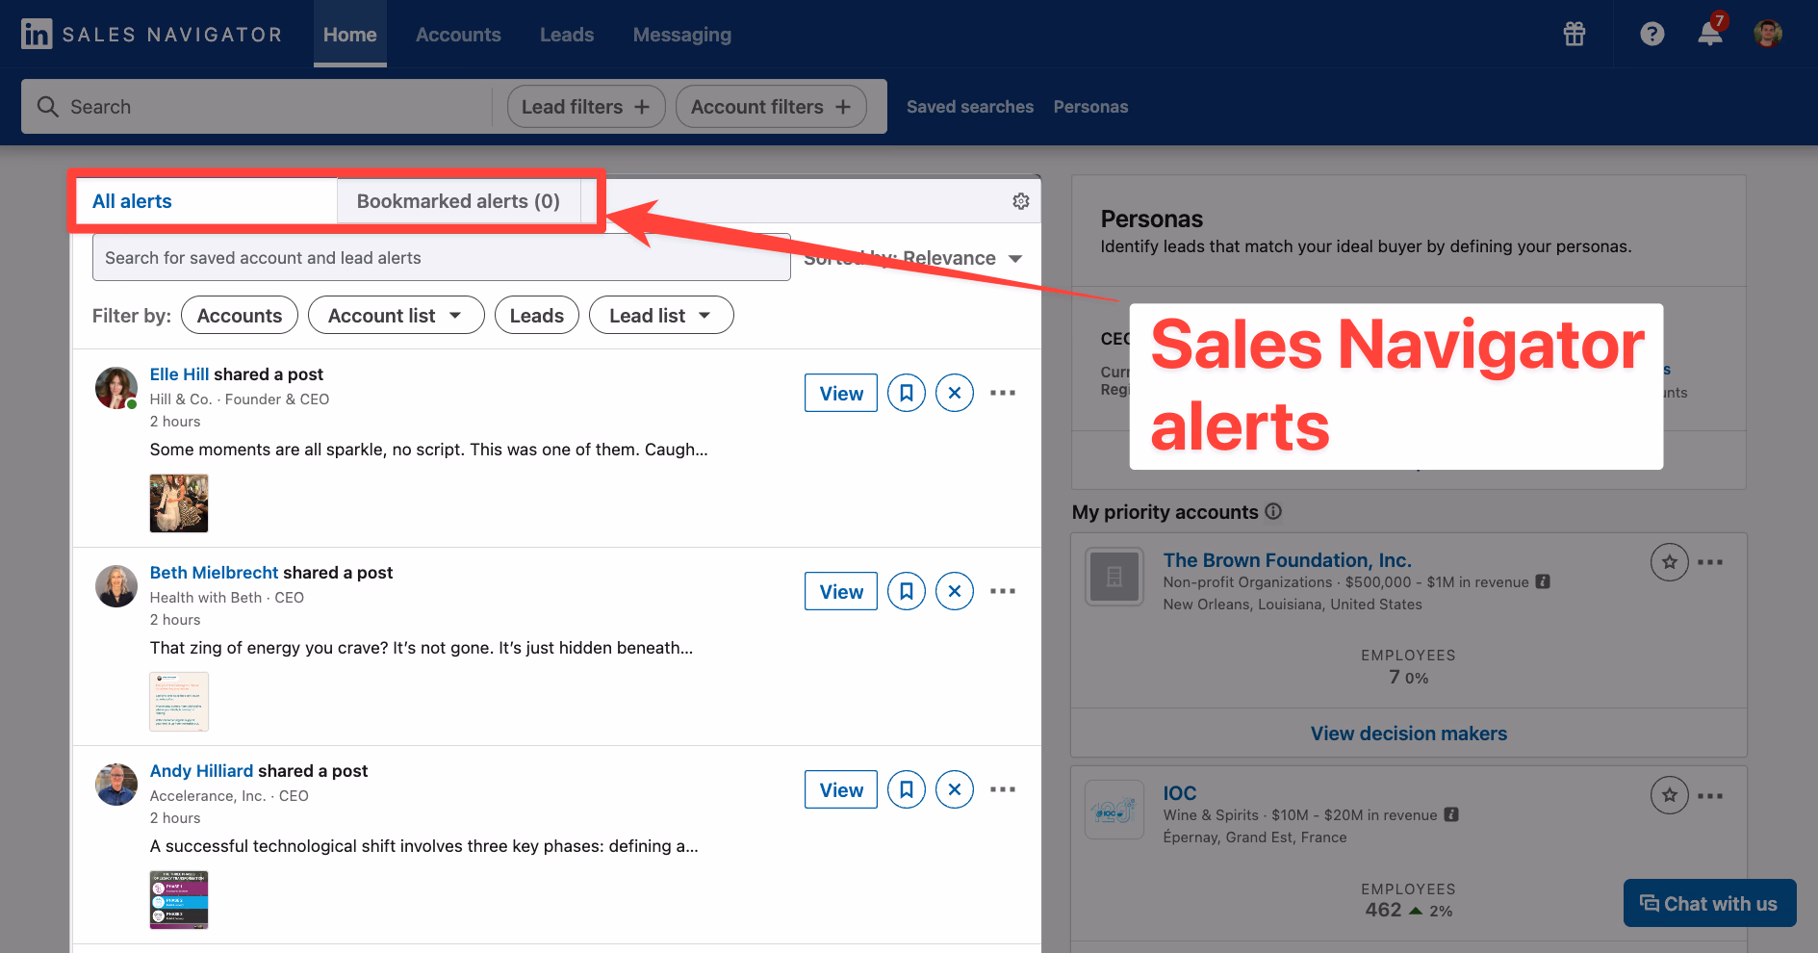Click IOC revenue info icon
Viewport: 1818px width, 953px height.
(x=1451, y=814)
